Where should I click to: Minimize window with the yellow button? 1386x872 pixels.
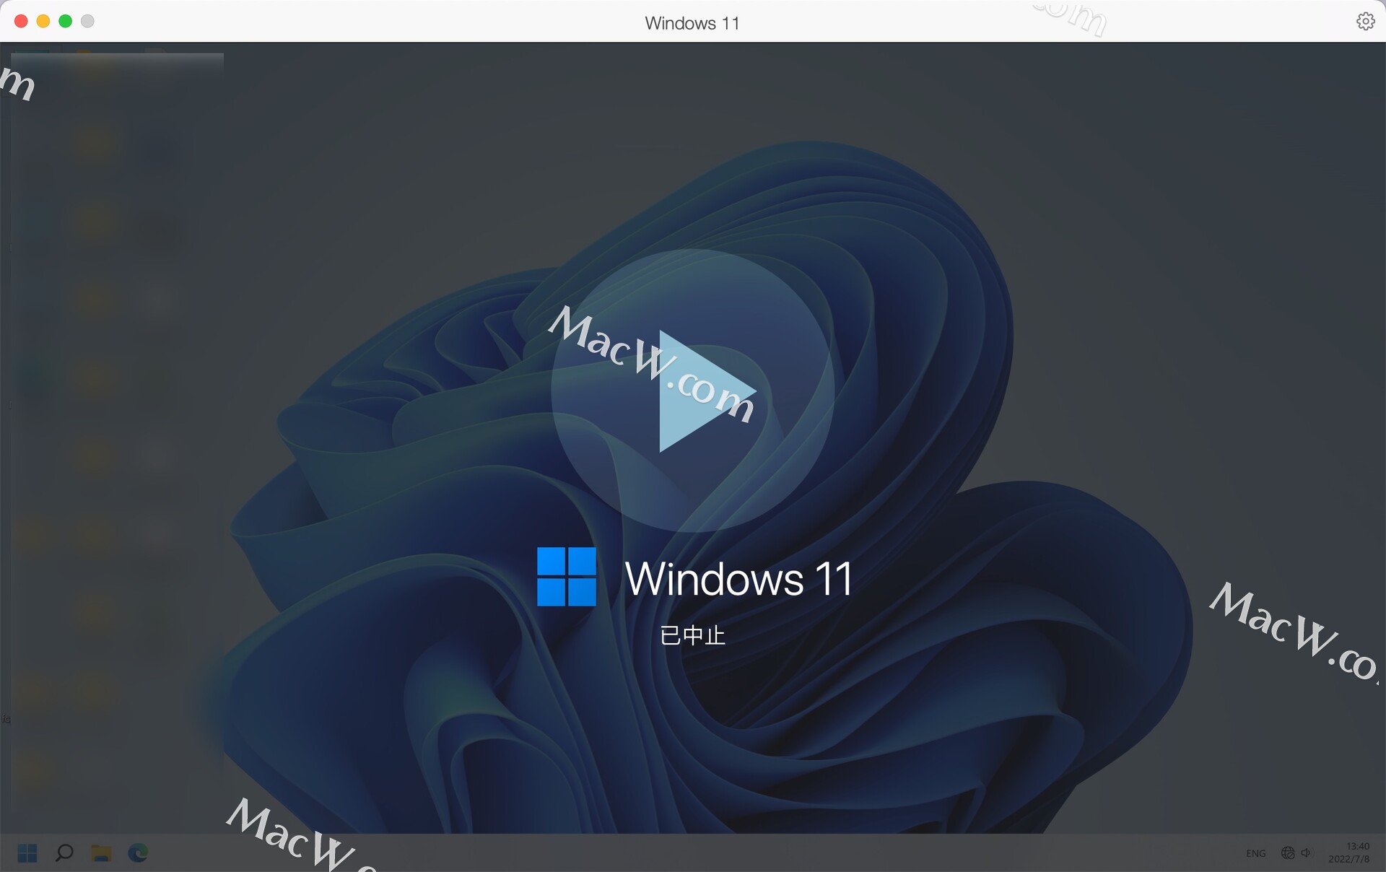point(43,21)
